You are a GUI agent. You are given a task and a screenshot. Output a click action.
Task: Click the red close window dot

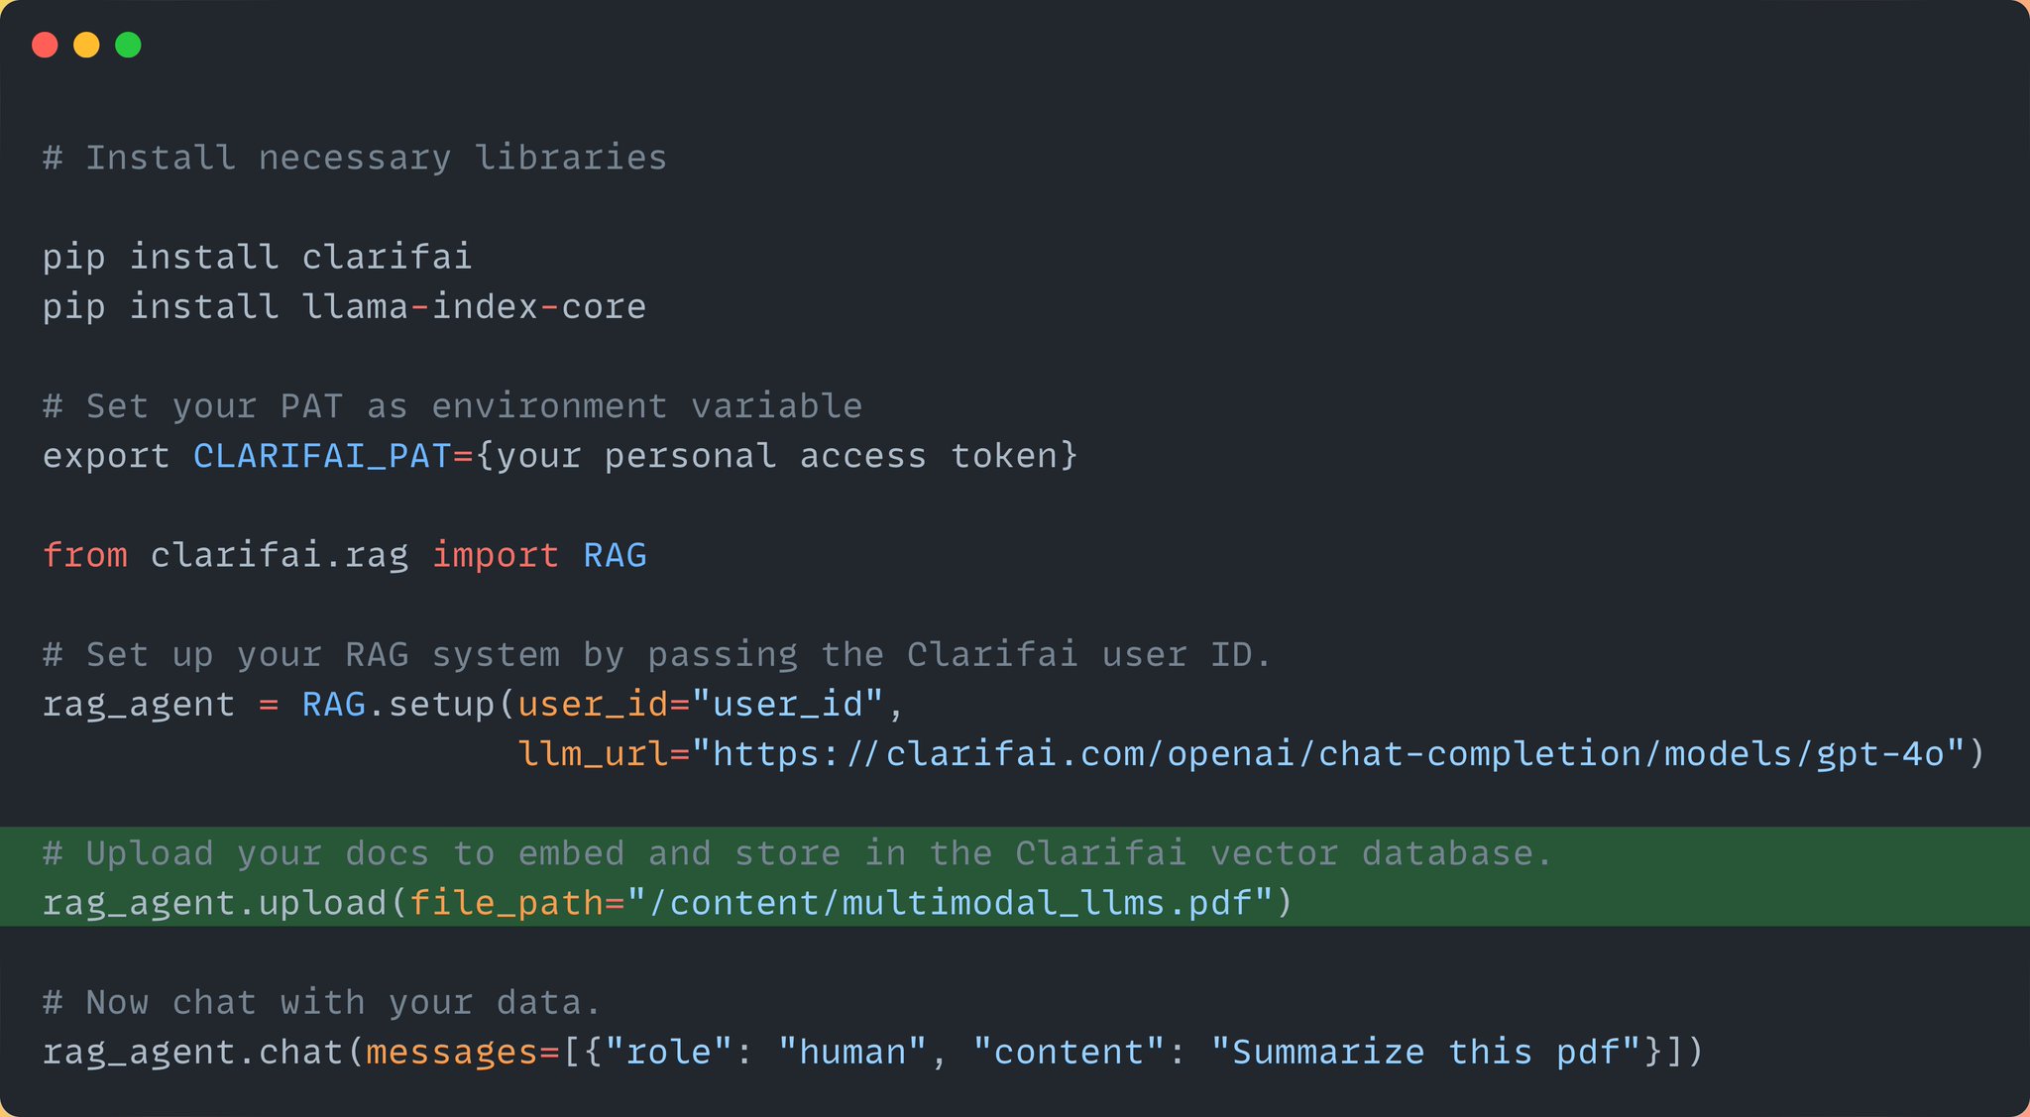pyautogui.click(x=45, y=45)
